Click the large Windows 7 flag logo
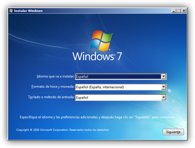The height and width of the screenshot is (148, 195). tap(101, 41)
